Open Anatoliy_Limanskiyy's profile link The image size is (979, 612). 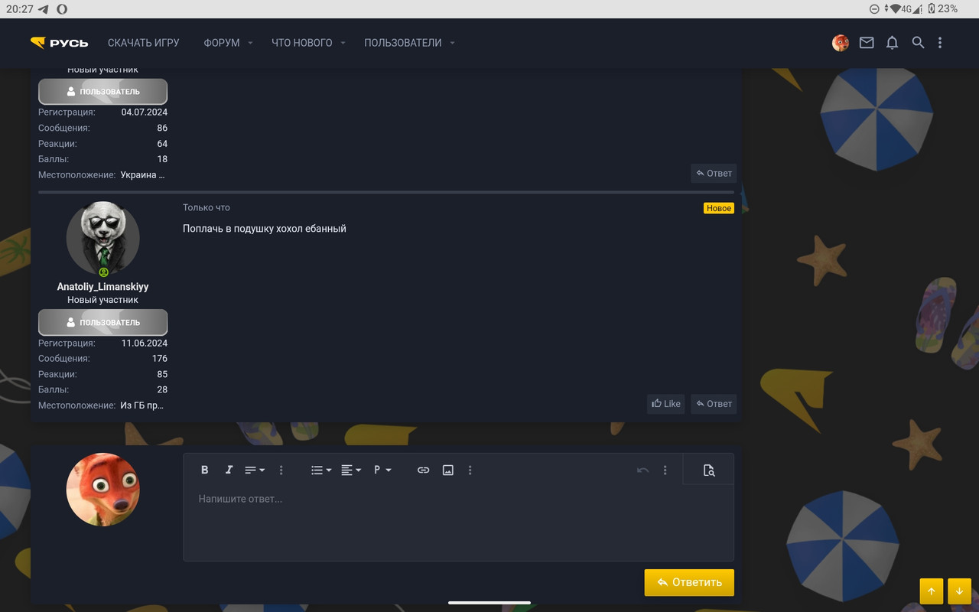click(102, 285)
